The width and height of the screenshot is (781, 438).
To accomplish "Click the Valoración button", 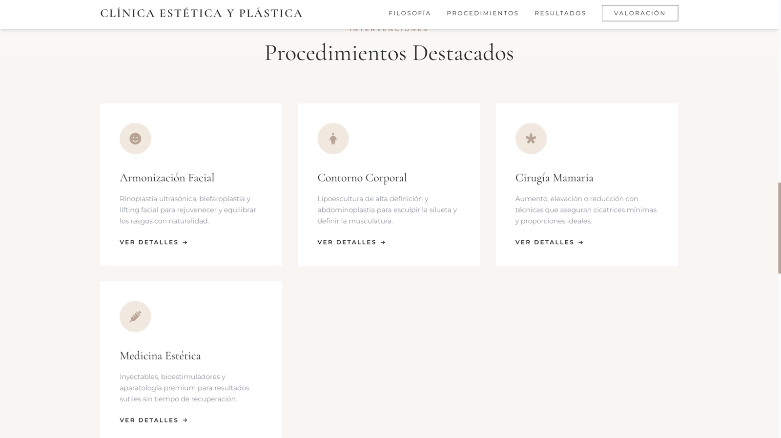I will click(639, 13).
